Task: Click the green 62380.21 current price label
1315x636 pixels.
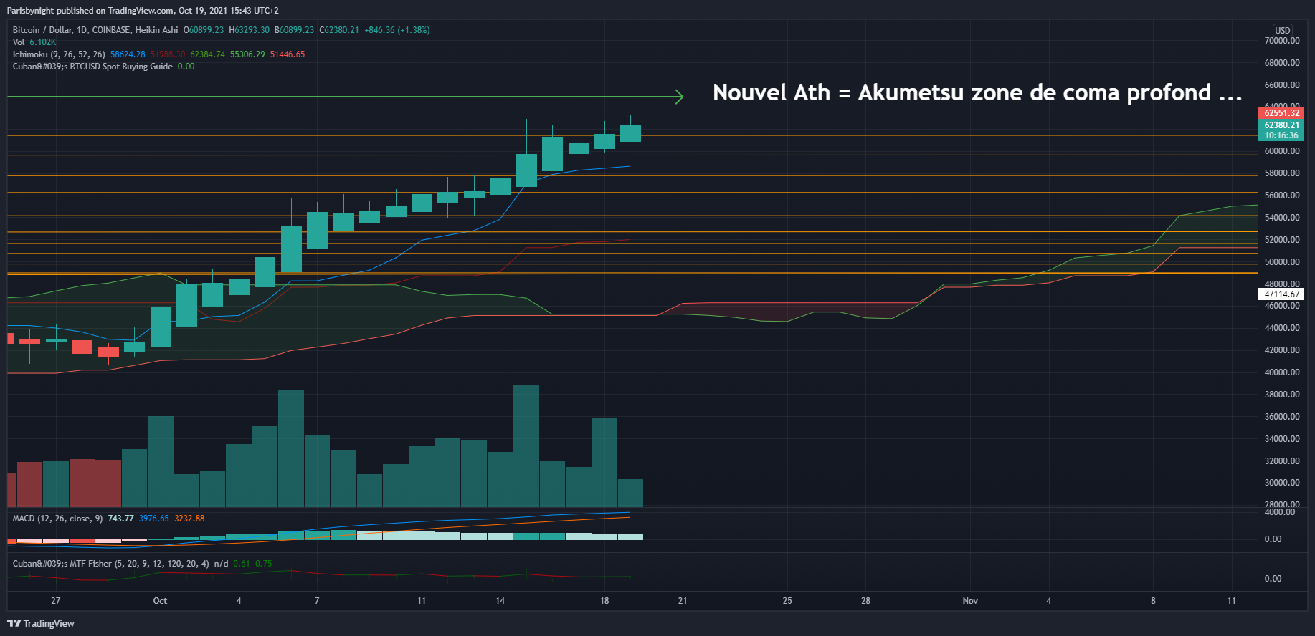Action: pyautogui.click(x=1281, y=125)
